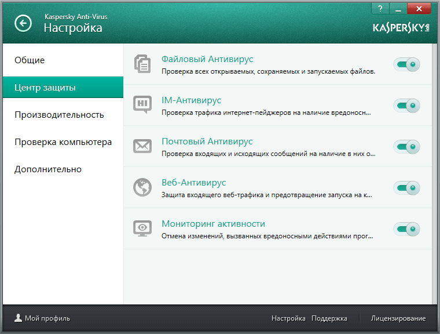Screen dimensions: 440x334
Task: Open help with the question mark button
Action: point(380,9)
